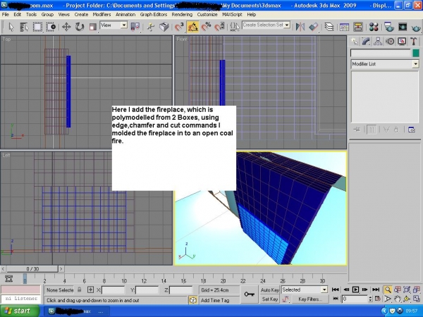Open the File menu
The height and width of the screenshot is (317, 423).
click(x=6, y=15)
